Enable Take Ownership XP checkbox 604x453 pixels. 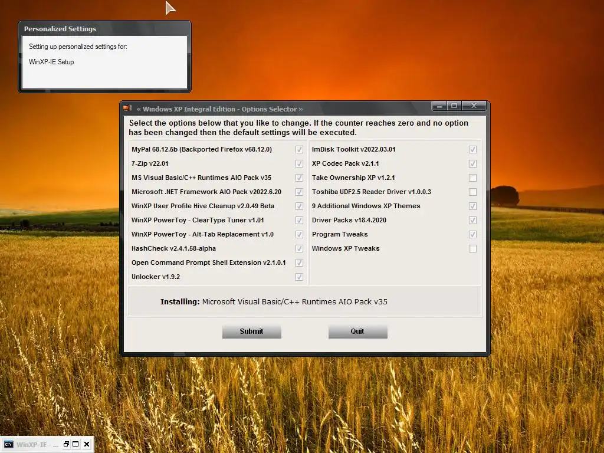pos(472,178)
